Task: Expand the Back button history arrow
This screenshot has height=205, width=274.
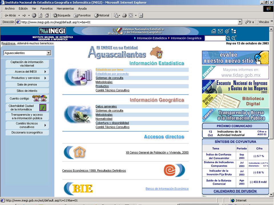Action: click(x=19, y=15)
